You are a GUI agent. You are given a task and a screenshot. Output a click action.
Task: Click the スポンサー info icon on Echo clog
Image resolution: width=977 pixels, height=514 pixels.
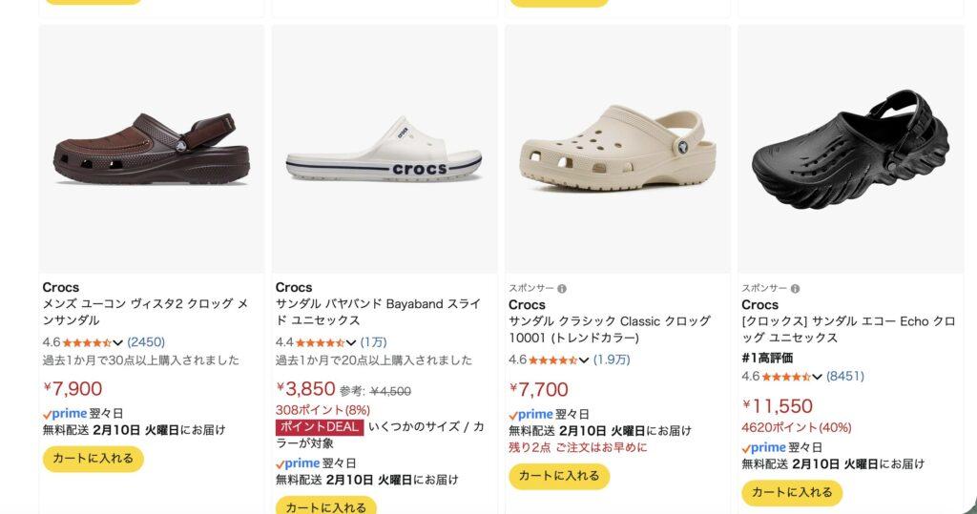click(795, 289)
